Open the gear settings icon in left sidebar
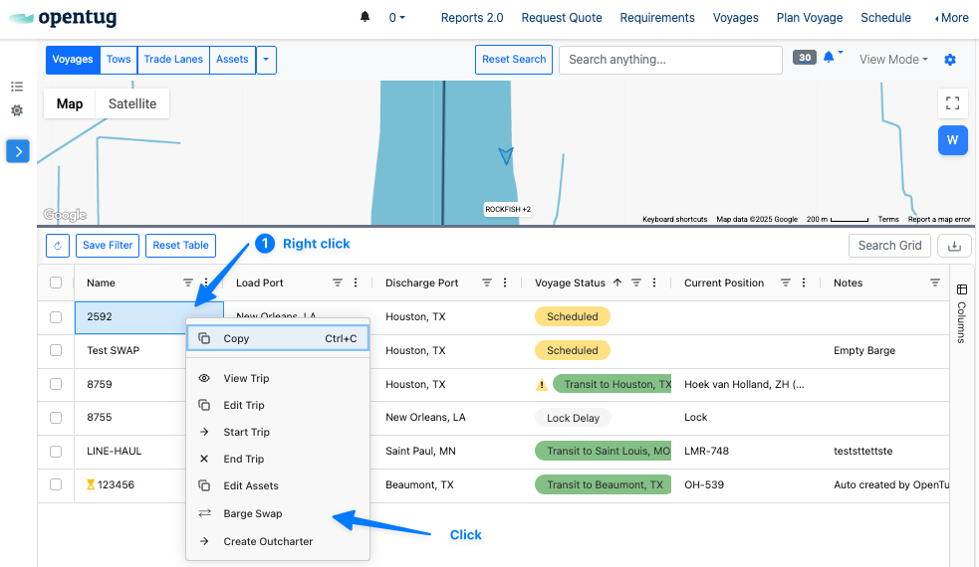The image size is (979, 567). 17,110
